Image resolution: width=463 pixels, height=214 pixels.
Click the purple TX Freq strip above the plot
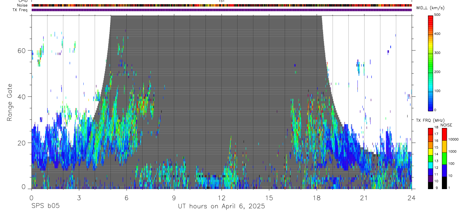(x=222, y=10)
